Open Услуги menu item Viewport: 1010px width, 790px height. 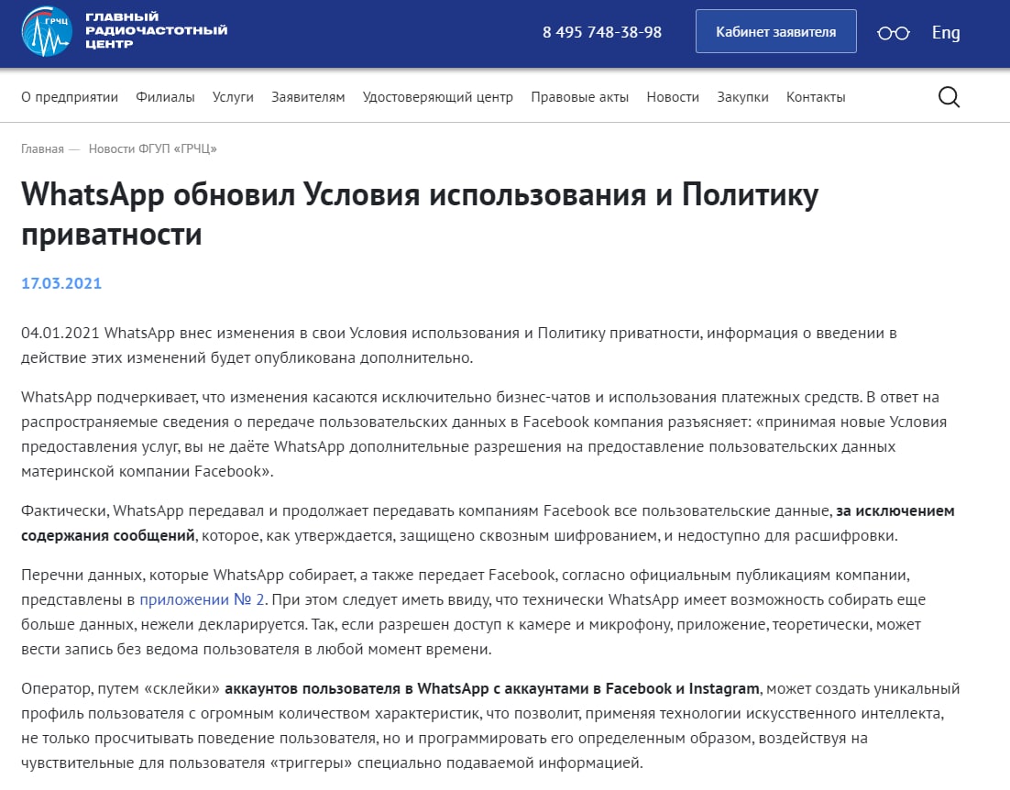pyautogui.click(x=233, y=97)
